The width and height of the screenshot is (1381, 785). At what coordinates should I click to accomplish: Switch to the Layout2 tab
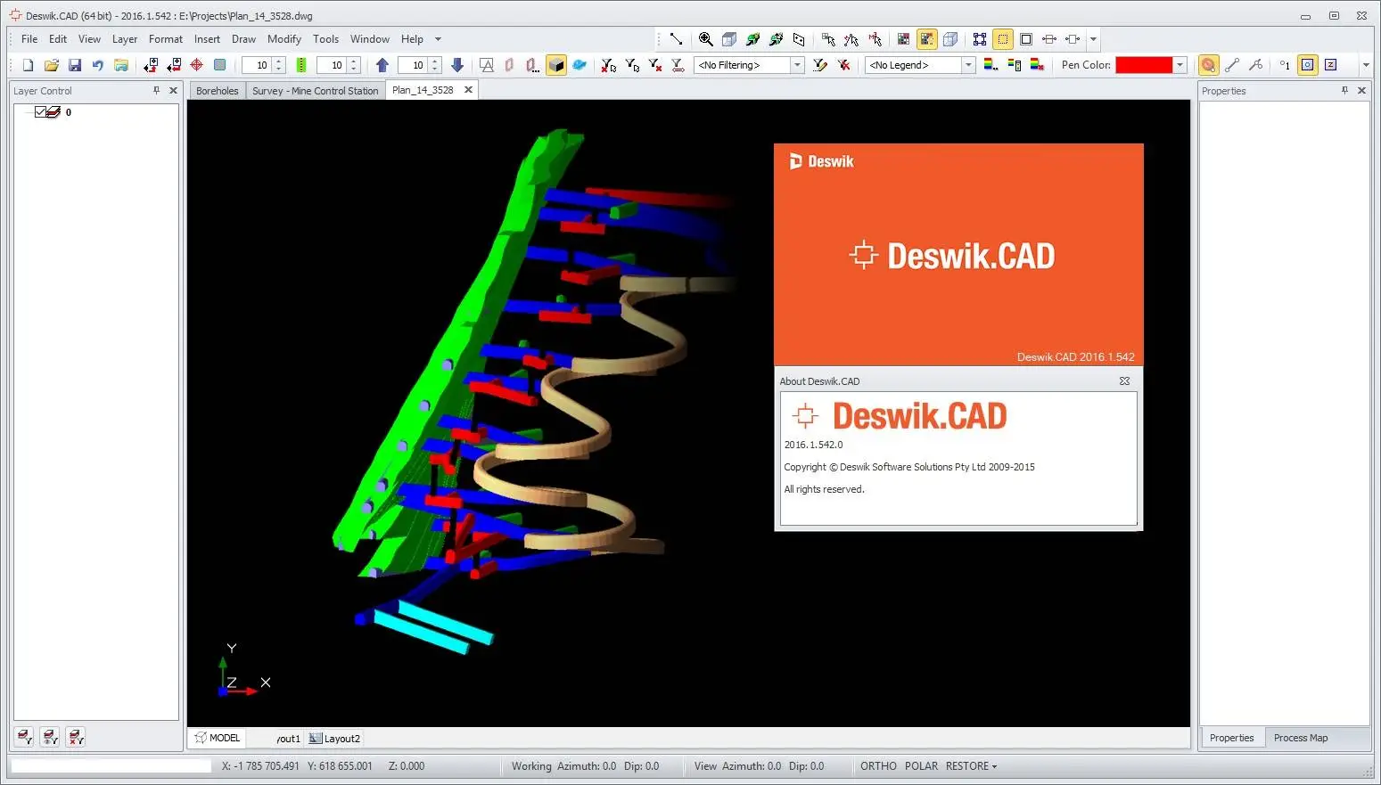point(336,739)
